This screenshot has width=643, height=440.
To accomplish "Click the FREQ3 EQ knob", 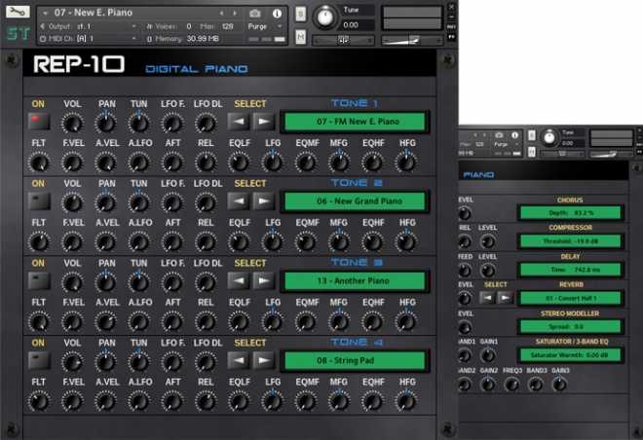I will (511, 385).
